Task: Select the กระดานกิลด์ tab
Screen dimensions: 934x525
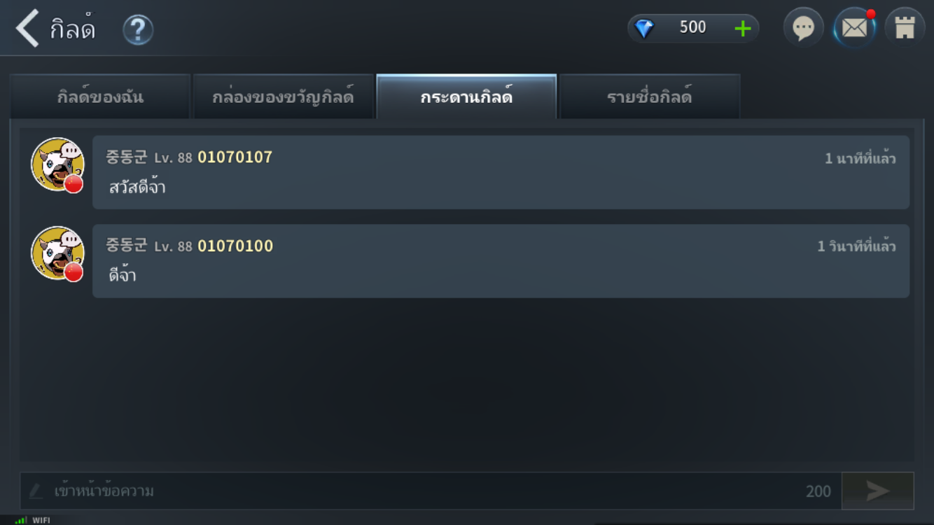Action: [x=466, y=97]
